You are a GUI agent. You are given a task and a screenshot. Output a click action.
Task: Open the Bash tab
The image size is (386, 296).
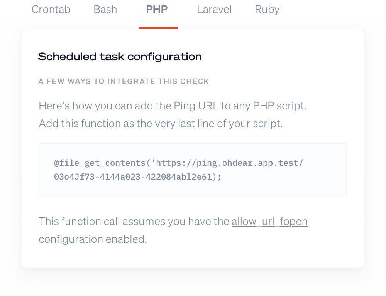click(x=105, y=9)
